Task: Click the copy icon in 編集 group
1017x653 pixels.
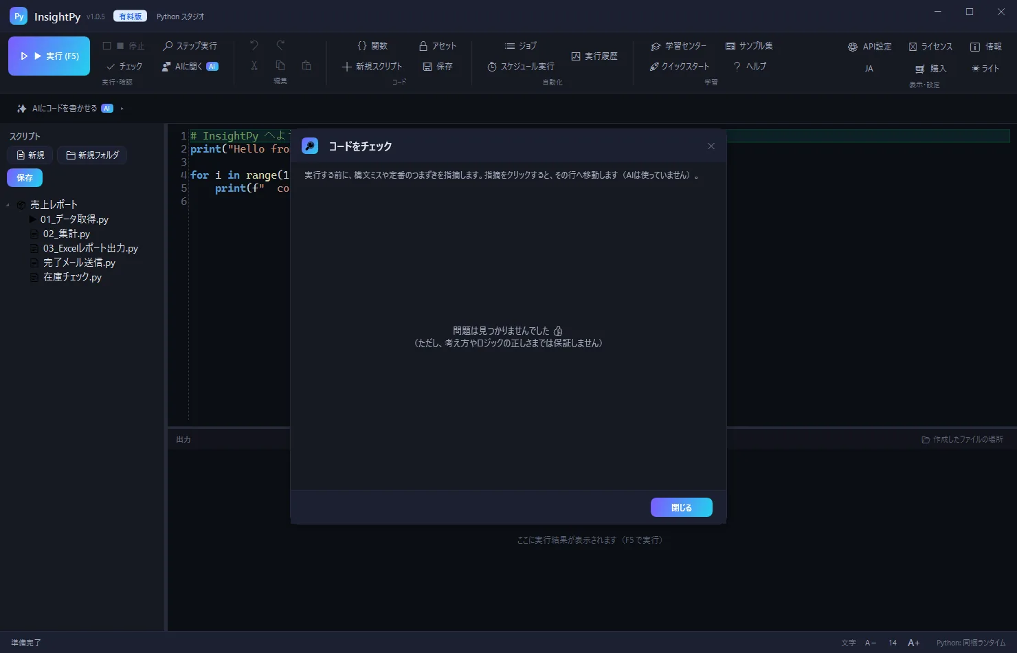Action: 280,66
